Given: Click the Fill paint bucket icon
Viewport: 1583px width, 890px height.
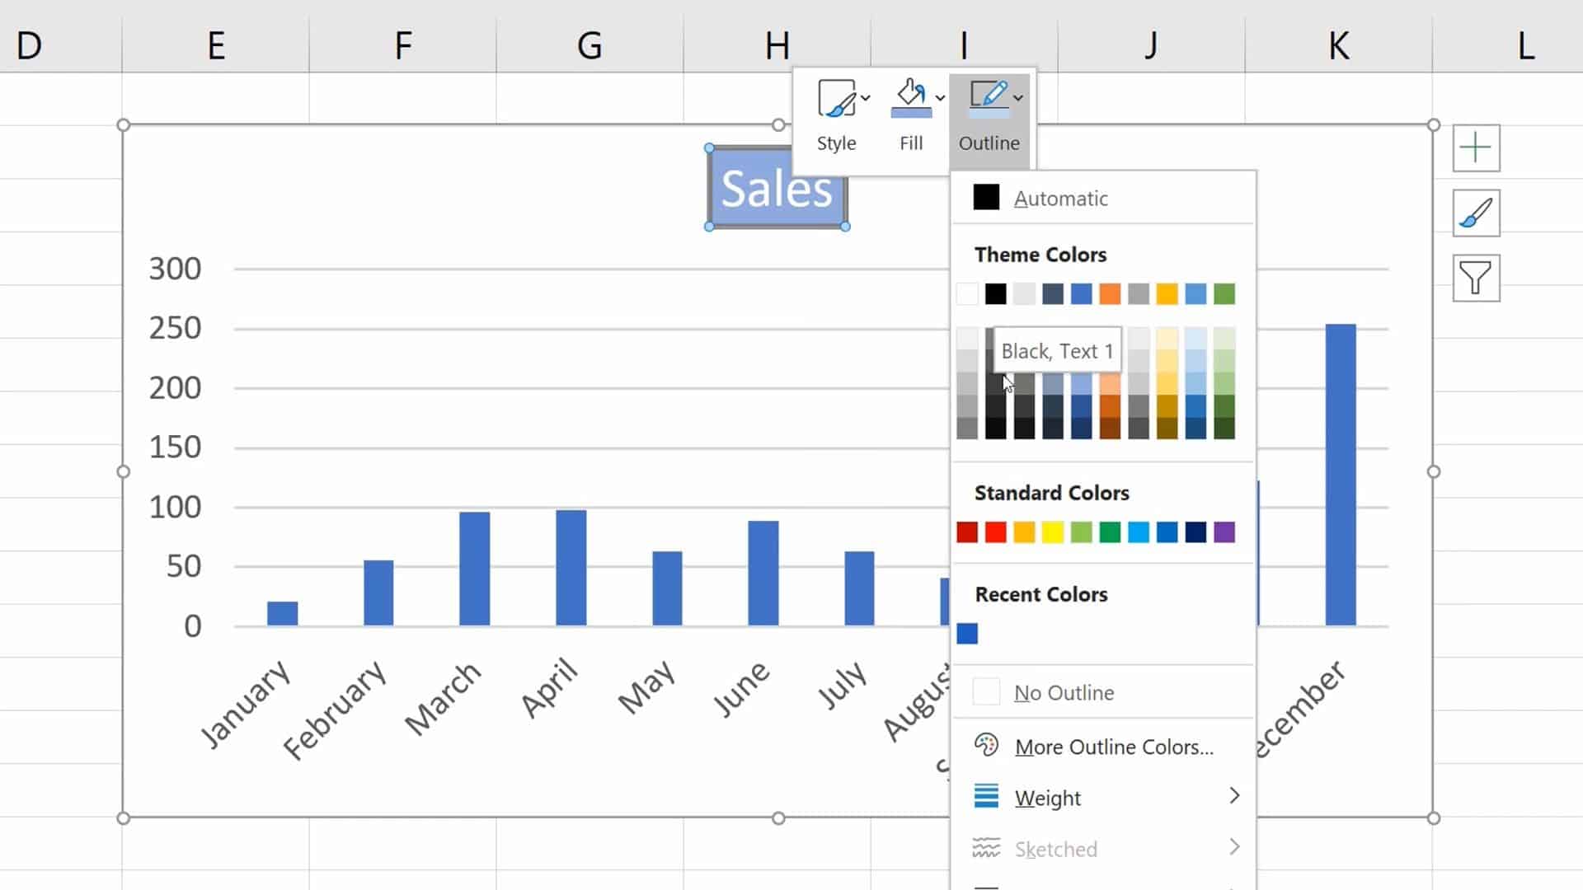Looking at the screenshot, I should tap(911, 99).
